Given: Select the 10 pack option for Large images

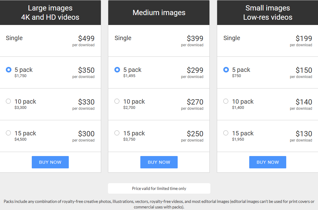Looking at the screenshot, I should (8, 101).
